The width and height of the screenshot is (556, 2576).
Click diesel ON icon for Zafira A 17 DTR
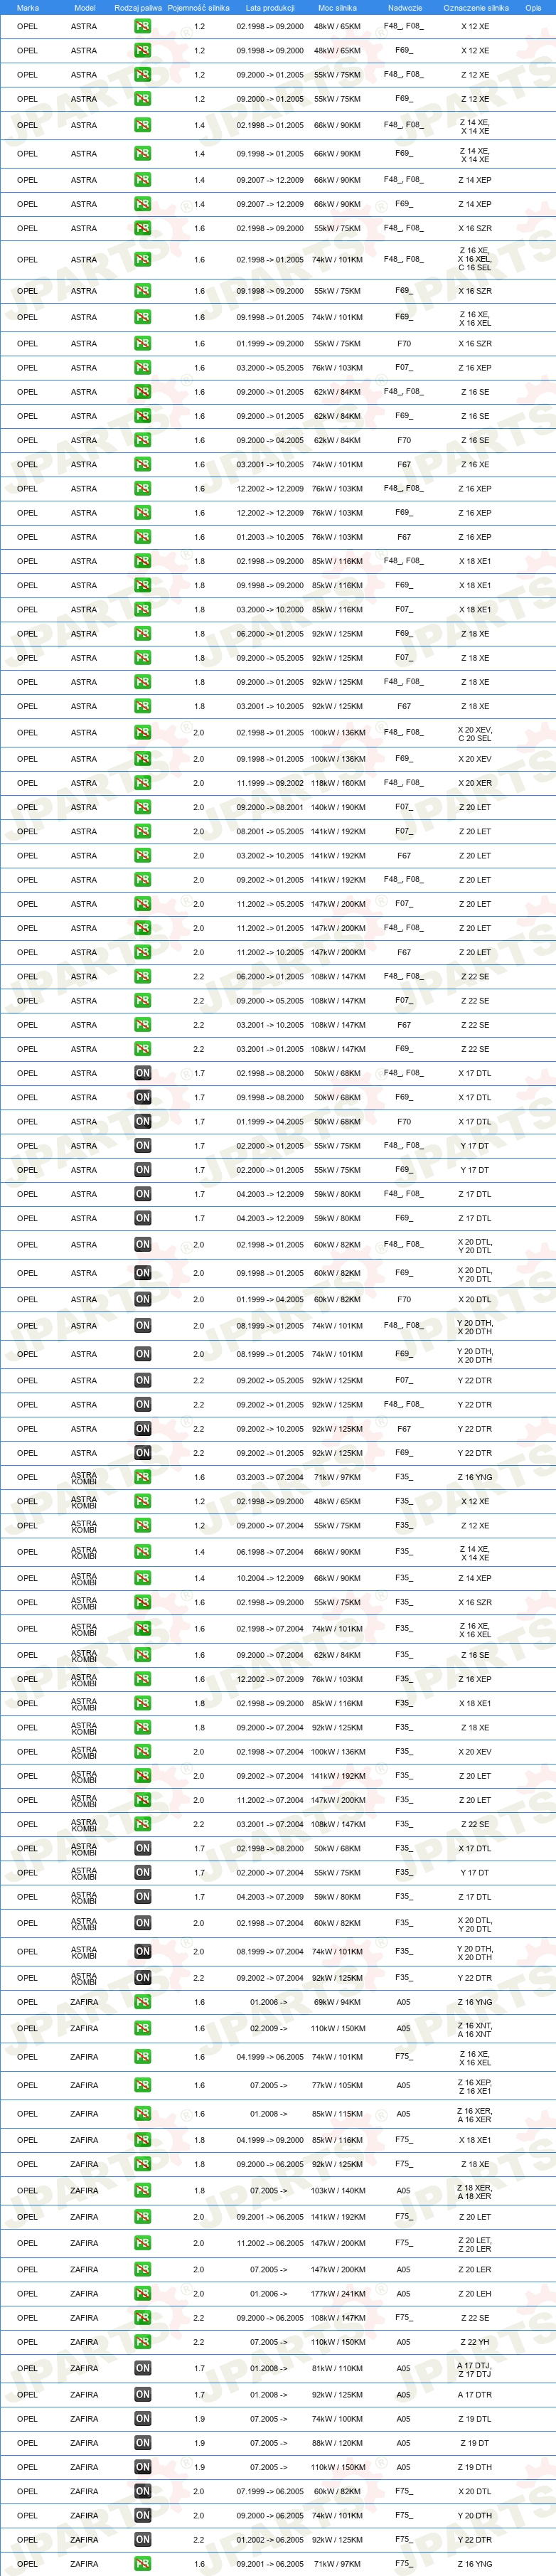143,2395
